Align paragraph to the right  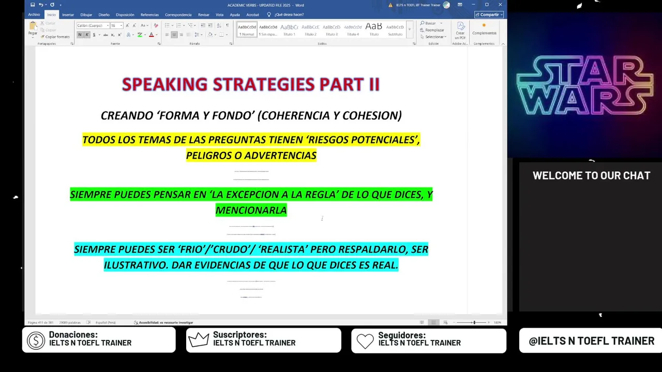click(x=181, y=35)
